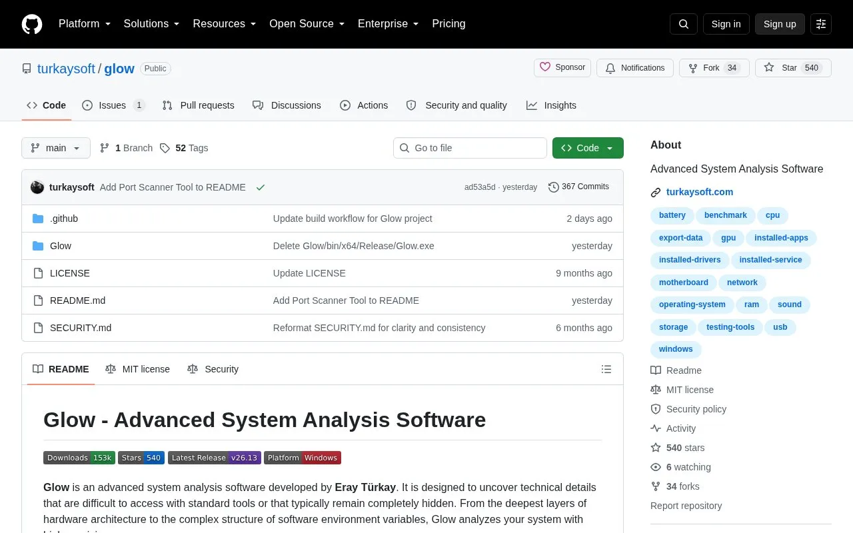Click the Sponsor heart button
Viewport: 853px width, 533px height.
[x=562, y=68]
